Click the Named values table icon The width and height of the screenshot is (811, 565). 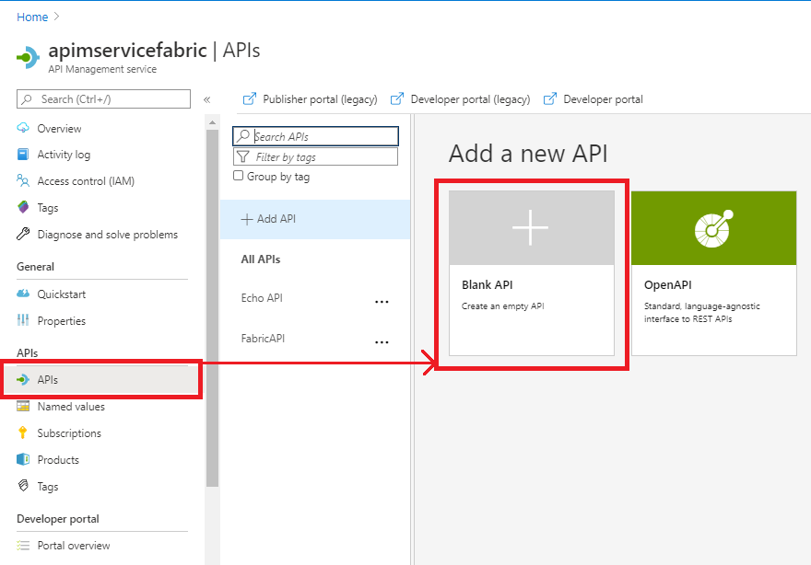click(x=23, y=406)
